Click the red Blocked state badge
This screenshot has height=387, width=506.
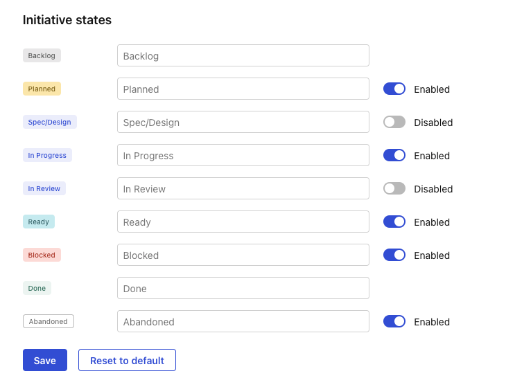point(42,255)
